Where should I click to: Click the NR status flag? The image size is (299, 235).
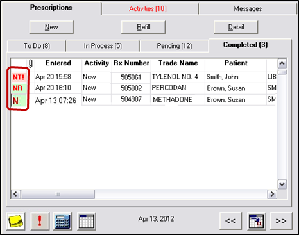19,88
